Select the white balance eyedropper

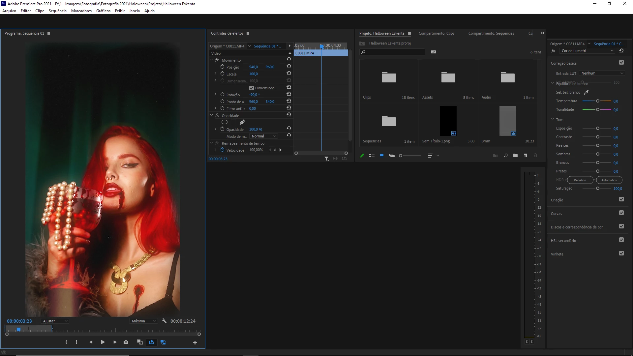tap(586, 92)
